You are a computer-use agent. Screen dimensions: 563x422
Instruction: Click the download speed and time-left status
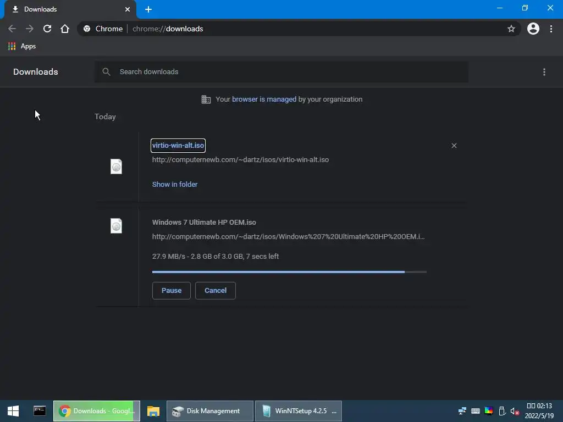tap(216, 257)
